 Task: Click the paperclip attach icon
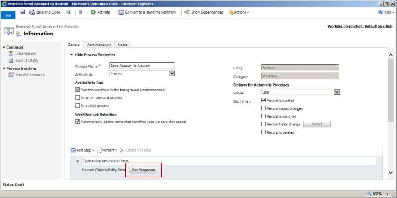point(80,12)
